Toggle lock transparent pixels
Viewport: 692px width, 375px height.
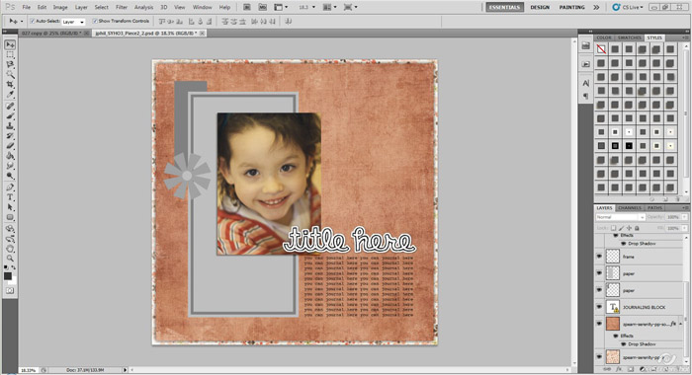click(x=614, y=228)
